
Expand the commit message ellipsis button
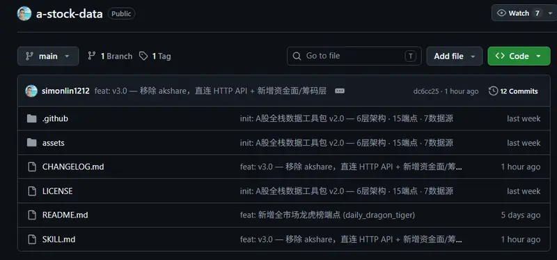340,91
